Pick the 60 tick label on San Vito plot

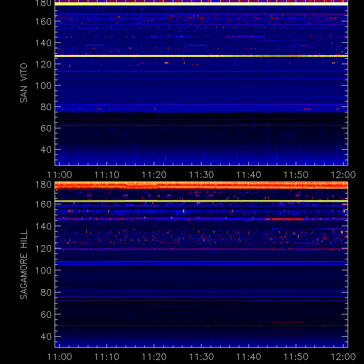[46, 128]
